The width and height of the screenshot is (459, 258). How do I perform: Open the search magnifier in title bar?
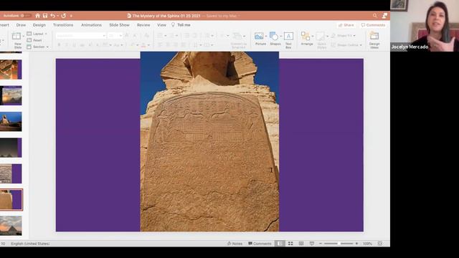(374, 16)
